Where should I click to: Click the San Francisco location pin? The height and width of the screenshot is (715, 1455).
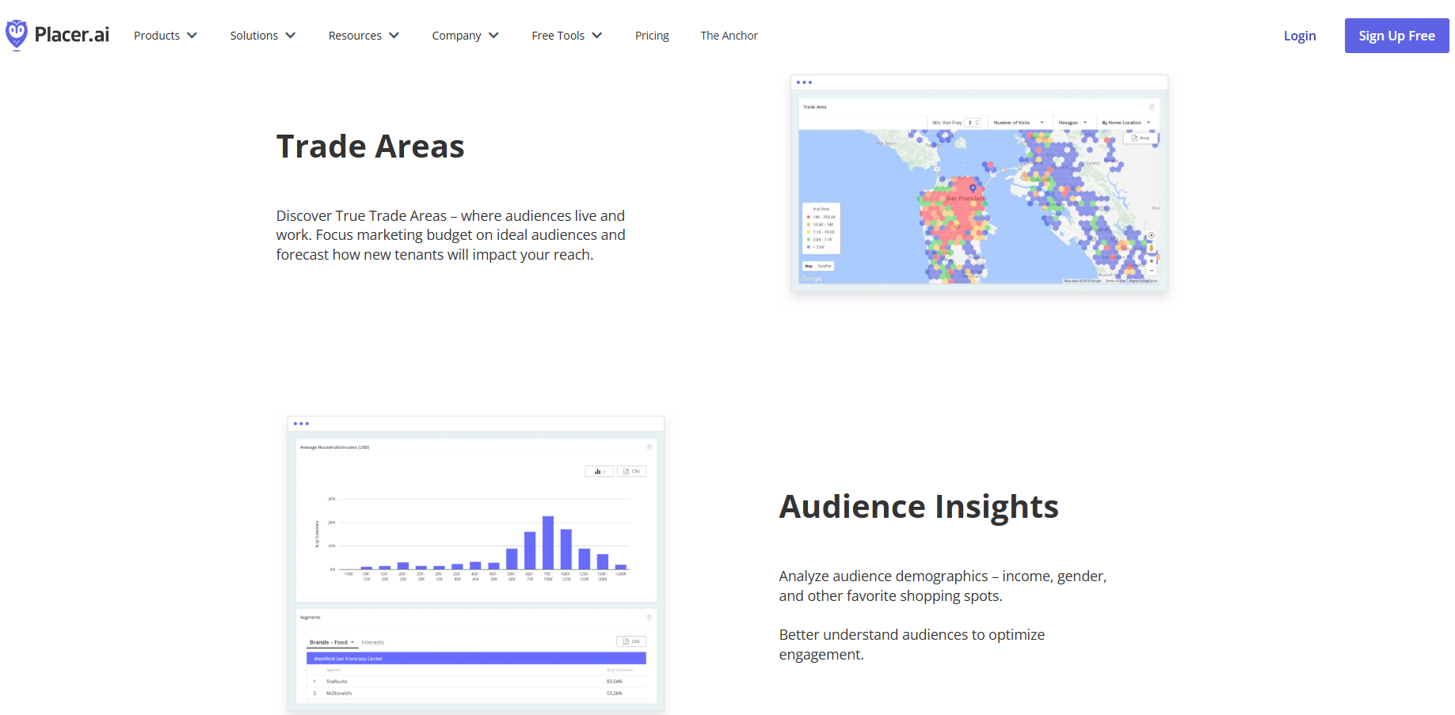click(973, 188)
